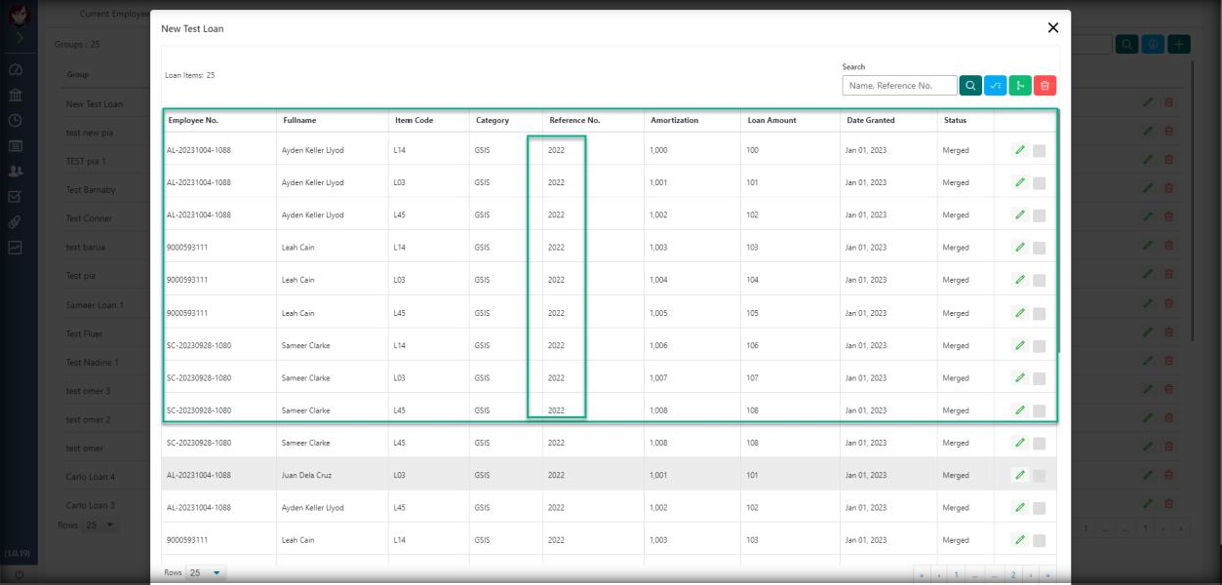Edit the Juan Dela Cruz loan row
The image size is (1222, 585).
tap(1019, 475)
